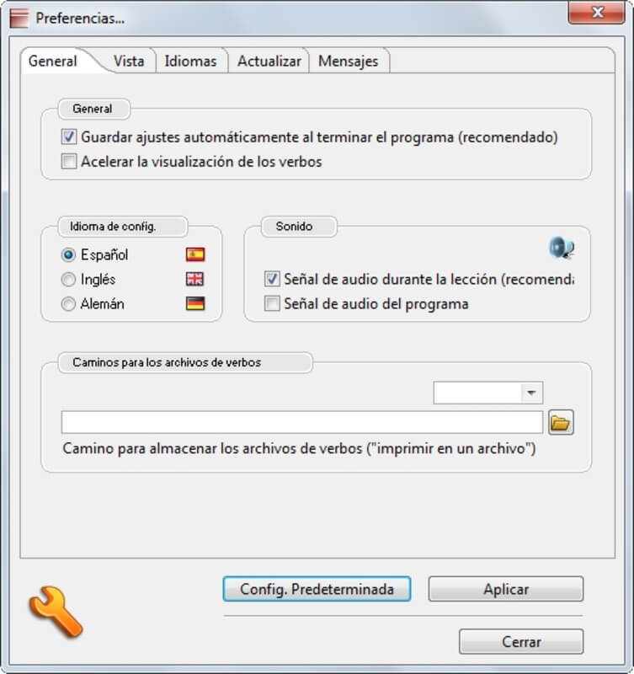Click the Config. Predeterminada button

317,589
